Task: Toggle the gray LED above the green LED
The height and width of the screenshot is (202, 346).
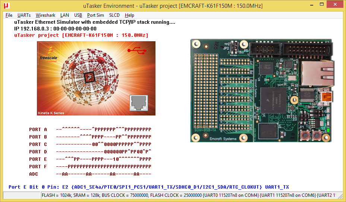Action: click(328, 124)
